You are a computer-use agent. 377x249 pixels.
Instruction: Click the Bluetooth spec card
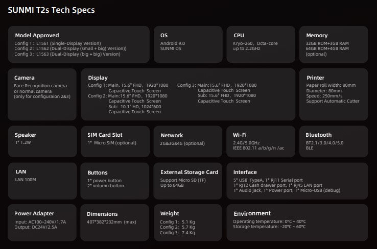[334, 141]
